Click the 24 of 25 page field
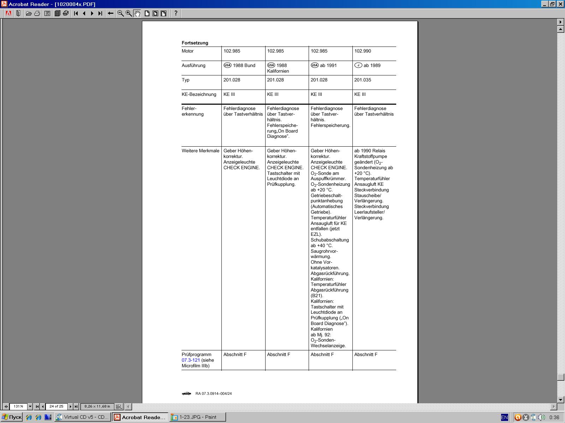This screenshot has width=565, height=423. (x=56, y=406)
